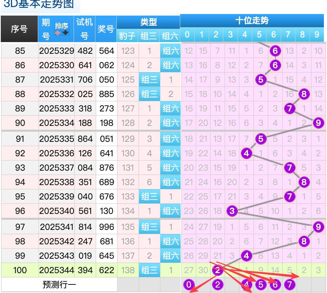Screen dimensions: 327x293
Task: Click digit 0 column header in 十位走势
Action: tap(187, 35)
